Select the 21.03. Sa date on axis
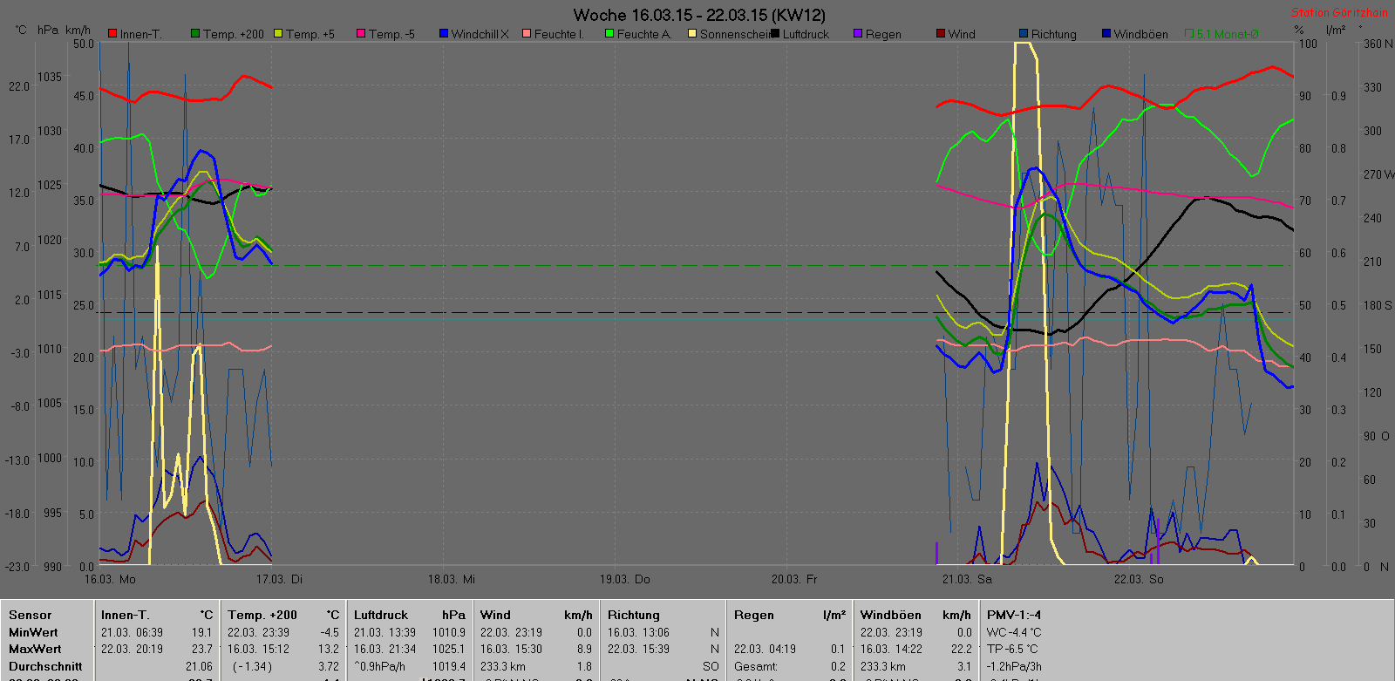The image size is (1395, 681). [967, 579]
